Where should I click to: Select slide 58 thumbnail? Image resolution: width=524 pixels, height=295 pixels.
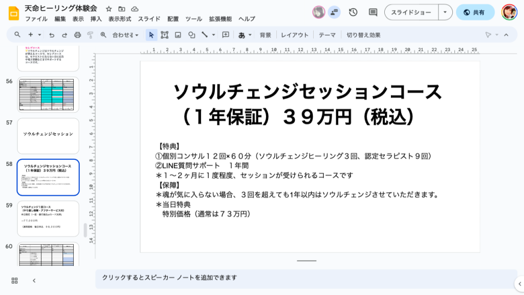point(48,177)
